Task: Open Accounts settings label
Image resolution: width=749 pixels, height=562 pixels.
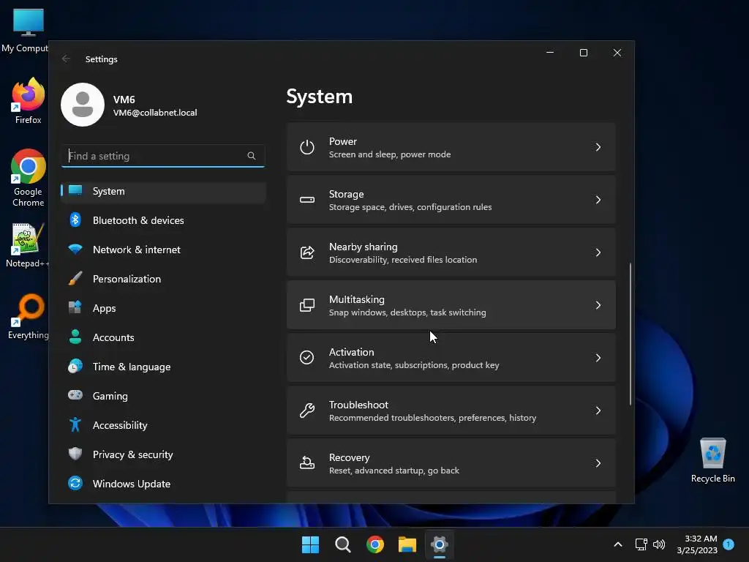Action: click(113, 337)
